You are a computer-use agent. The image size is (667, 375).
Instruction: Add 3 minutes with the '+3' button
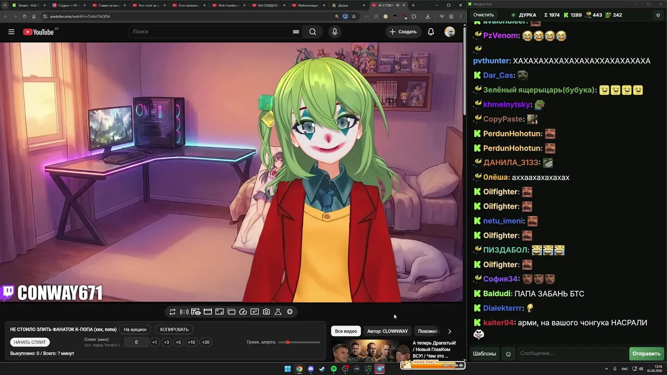tap(166, 342)
